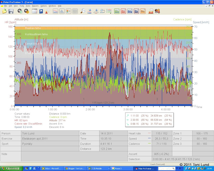Viewport: 214px width, 171px height.
Task: Select sport zone preset 5 icon
Action: click(x=143, y=11)
